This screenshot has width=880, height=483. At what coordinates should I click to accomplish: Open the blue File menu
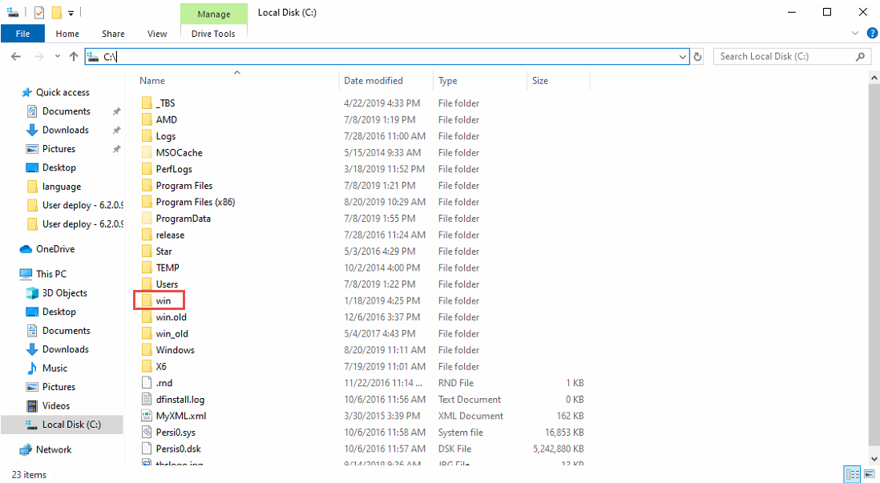point(22,34)
